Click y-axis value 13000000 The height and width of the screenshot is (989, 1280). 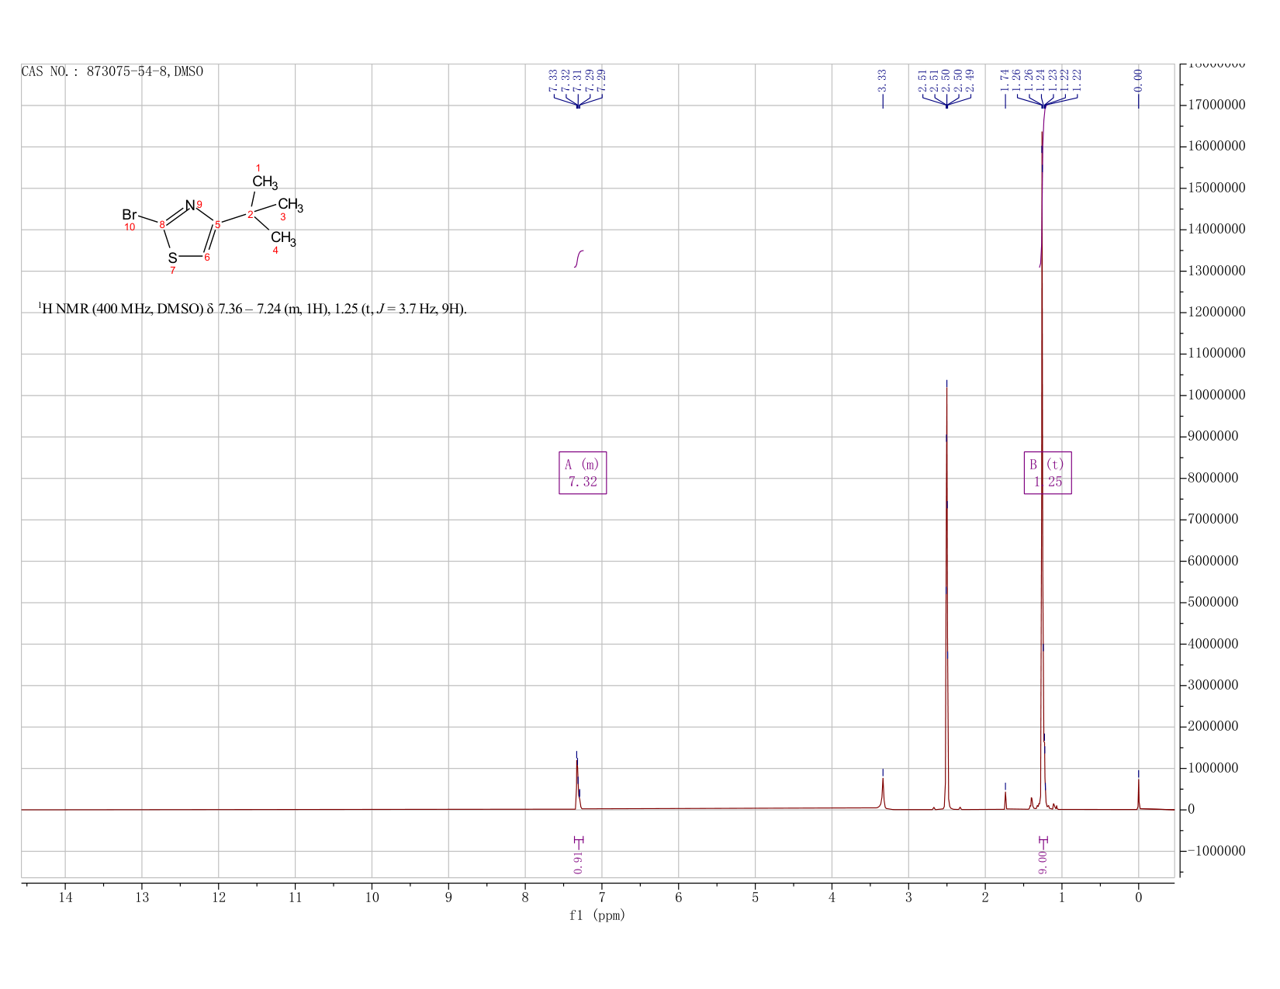pos(1216,271)
